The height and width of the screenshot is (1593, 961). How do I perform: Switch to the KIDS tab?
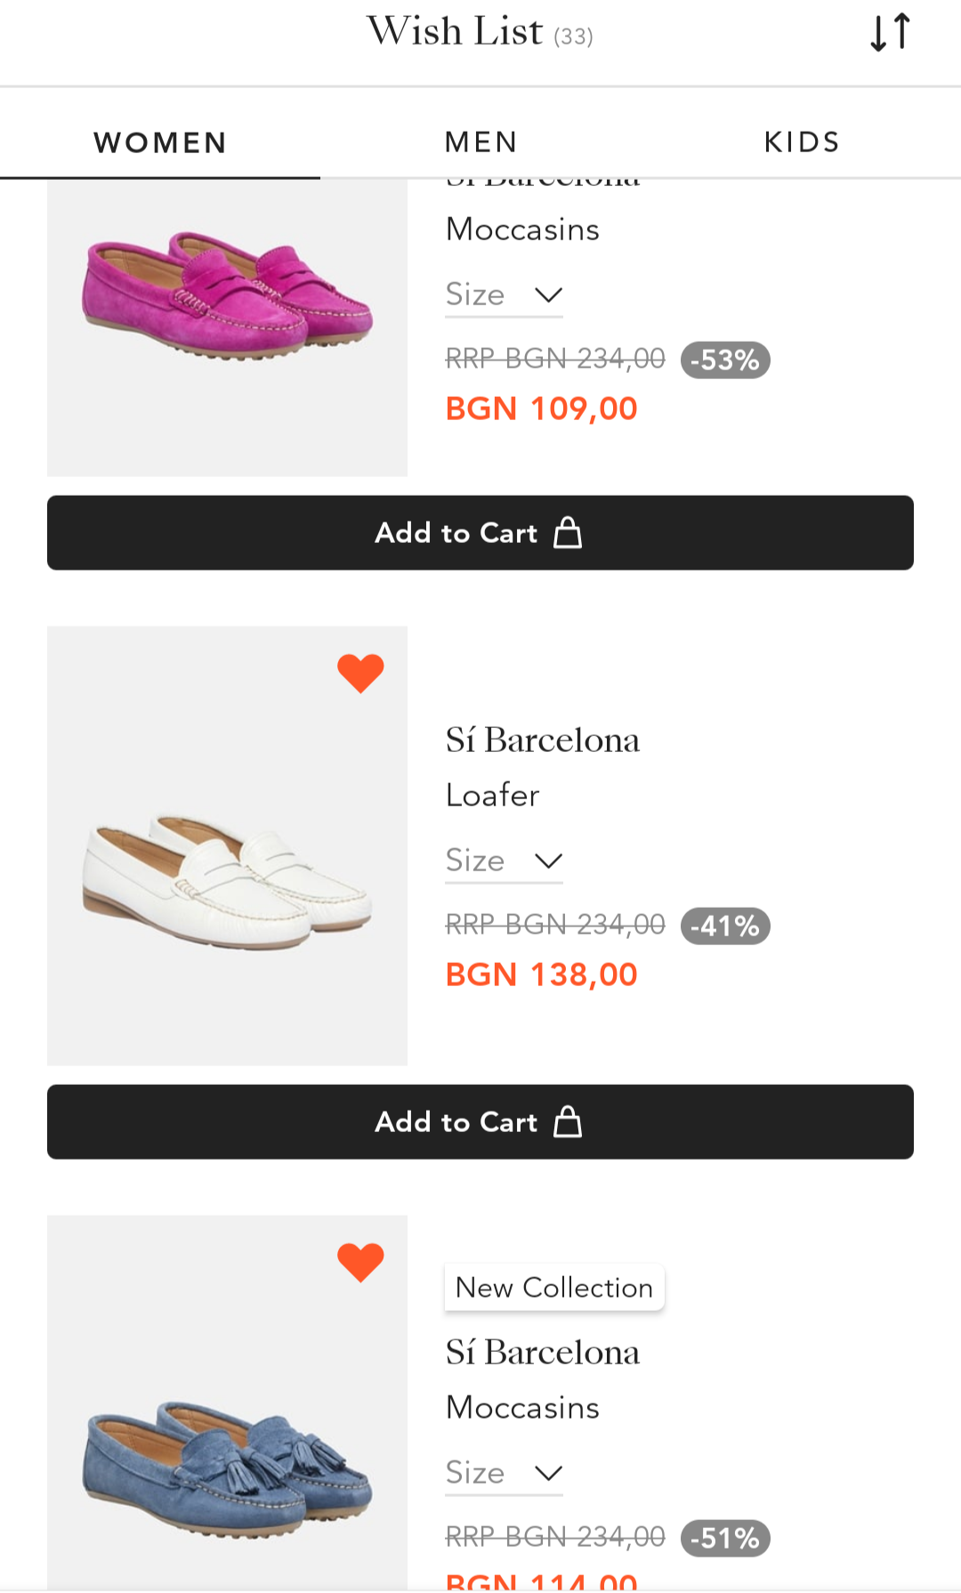(x=801, y=142)
